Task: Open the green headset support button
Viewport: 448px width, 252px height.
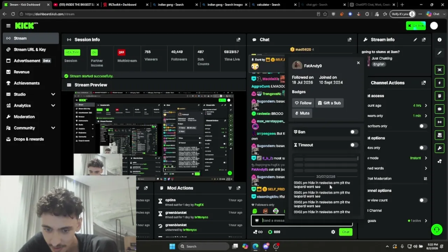Action: (x=436, y=230)
